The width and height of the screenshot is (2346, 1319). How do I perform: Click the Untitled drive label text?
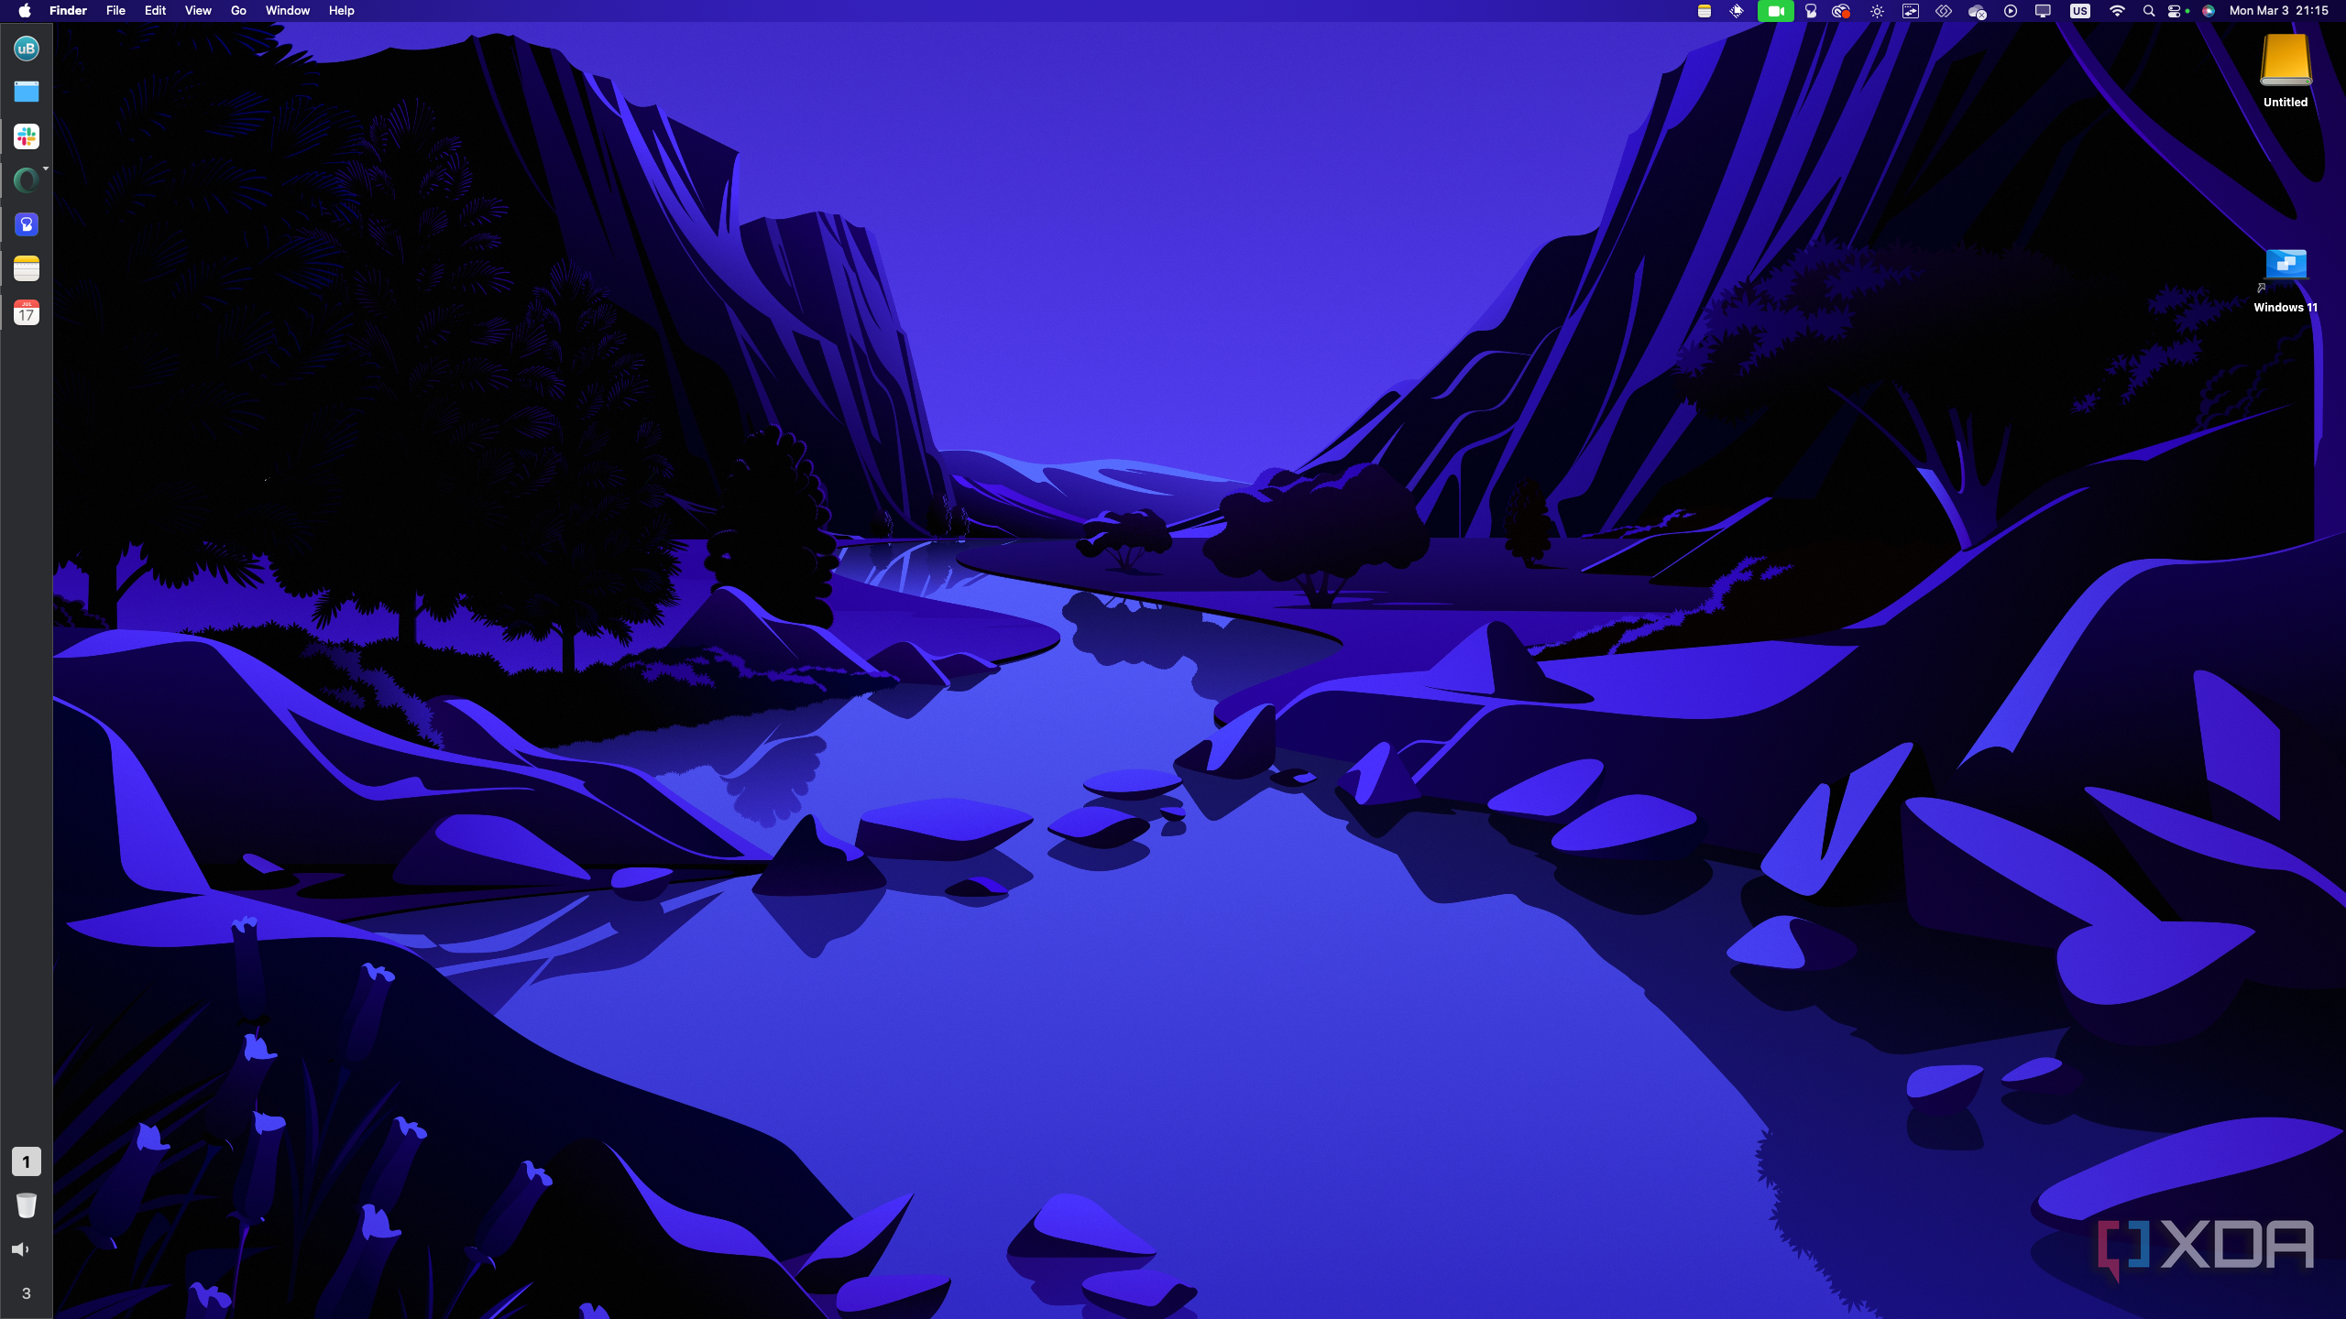tap(2286, 103)
